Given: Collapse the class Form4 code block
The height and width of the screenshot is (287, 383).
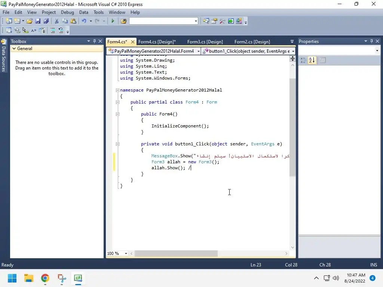Looking at the screenshot, I should click(117, 102).
